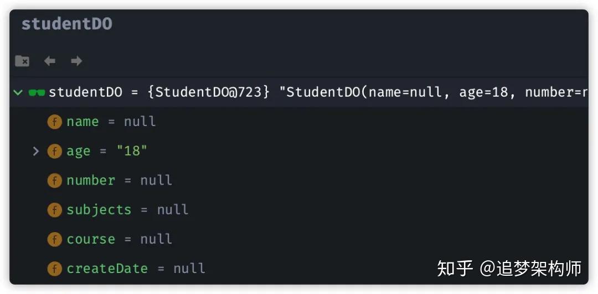Click the age value "18"
The image size is (598, 294).
pos(132,151)
